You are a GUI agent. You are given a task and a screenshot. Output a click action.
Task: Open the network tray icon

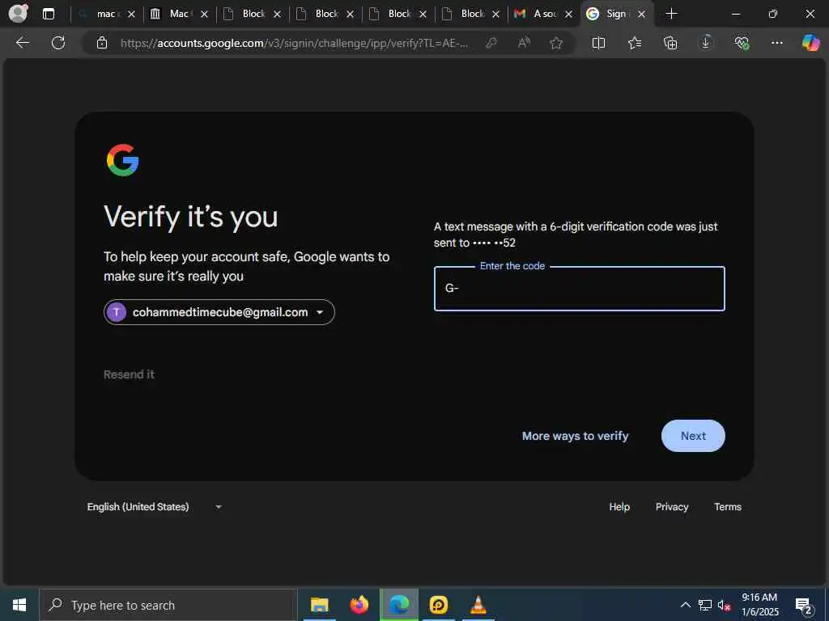click(705, 605)
